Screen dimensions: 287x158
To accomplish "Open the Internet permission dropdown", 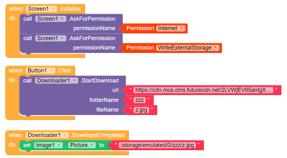I will tap(181, 28).
